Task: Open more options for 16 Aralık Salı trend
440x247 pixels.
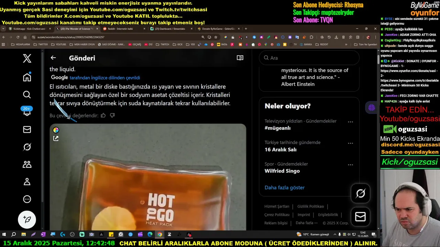Action: pyautogui.click(x=350, y=143)
